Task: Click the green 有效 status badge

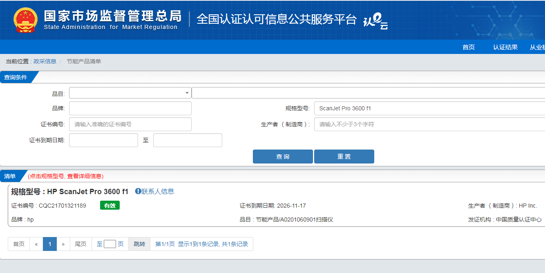Action: (x=110, y=206)
